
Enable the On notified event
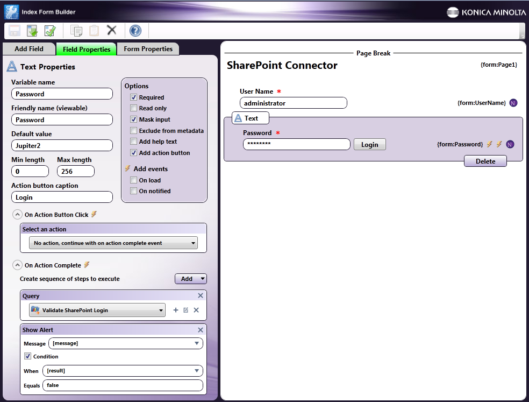pyautogui.click(x=134, y=191)
